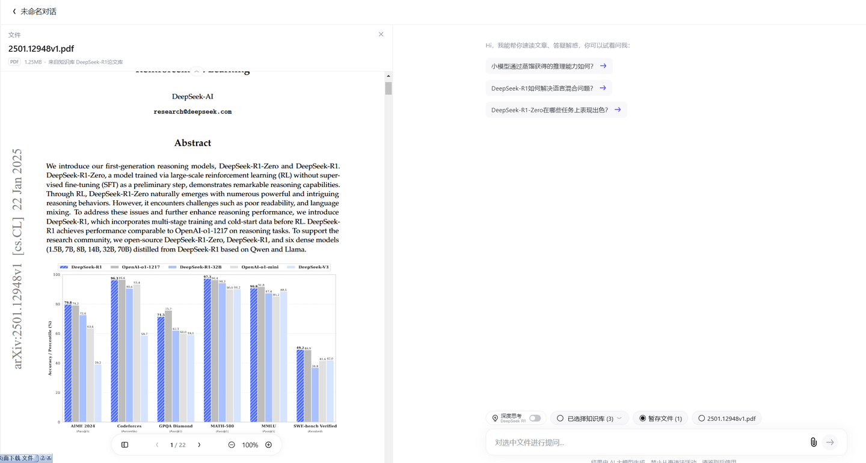Click the send arrow button
Viewport: 866px width, 463px height.
coord(830,442)
